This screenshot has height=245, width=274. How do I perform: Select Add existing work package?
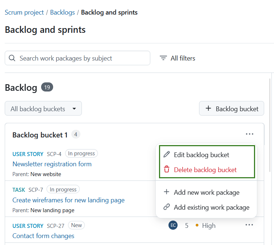(x=206, y=207)
